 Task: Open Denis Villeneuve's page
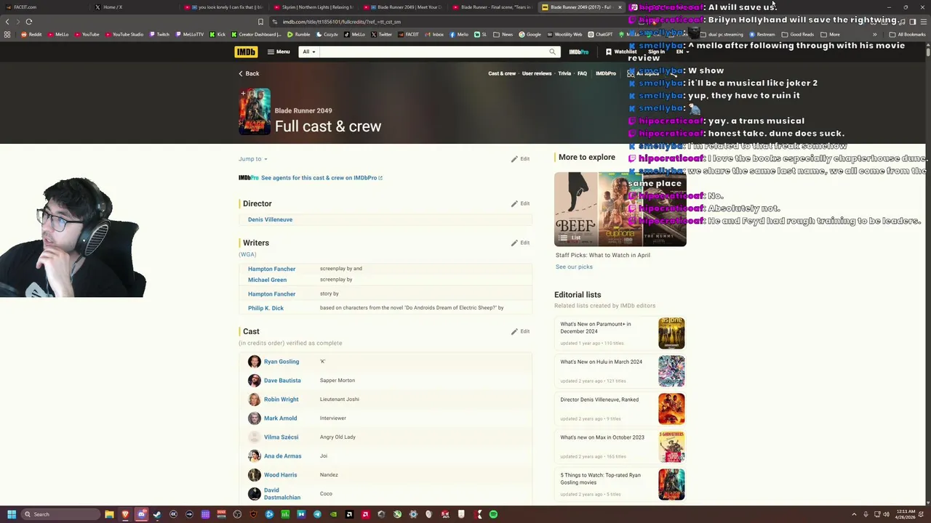tap(270, 219)
